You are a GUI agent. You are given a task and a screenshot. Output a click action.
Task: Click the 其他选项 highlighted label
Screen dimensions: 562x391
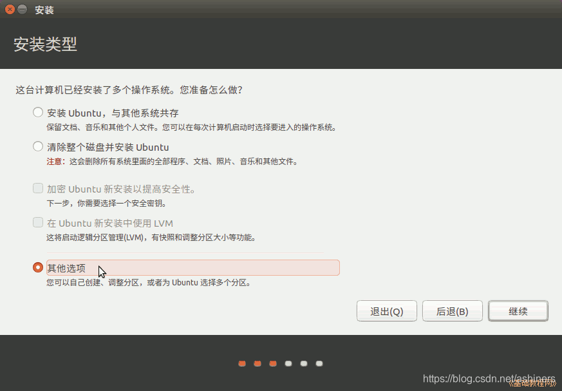pyautogui.click(x=193, y=267)
